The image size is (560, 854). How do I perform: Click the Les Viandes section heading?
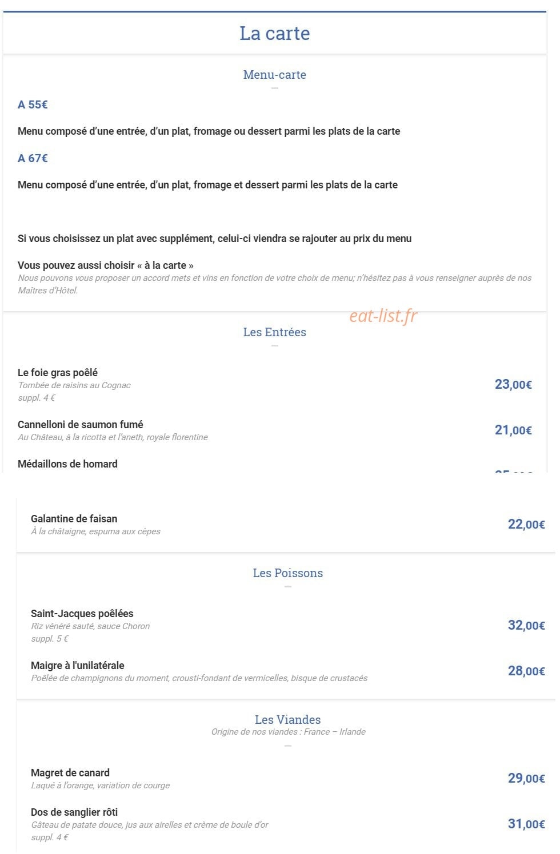(x=288, y=720)
